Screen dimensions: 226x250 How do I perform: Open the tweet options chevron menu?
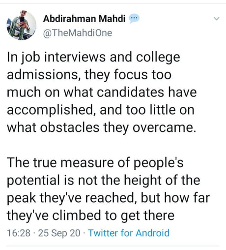(x=217, y=19)
